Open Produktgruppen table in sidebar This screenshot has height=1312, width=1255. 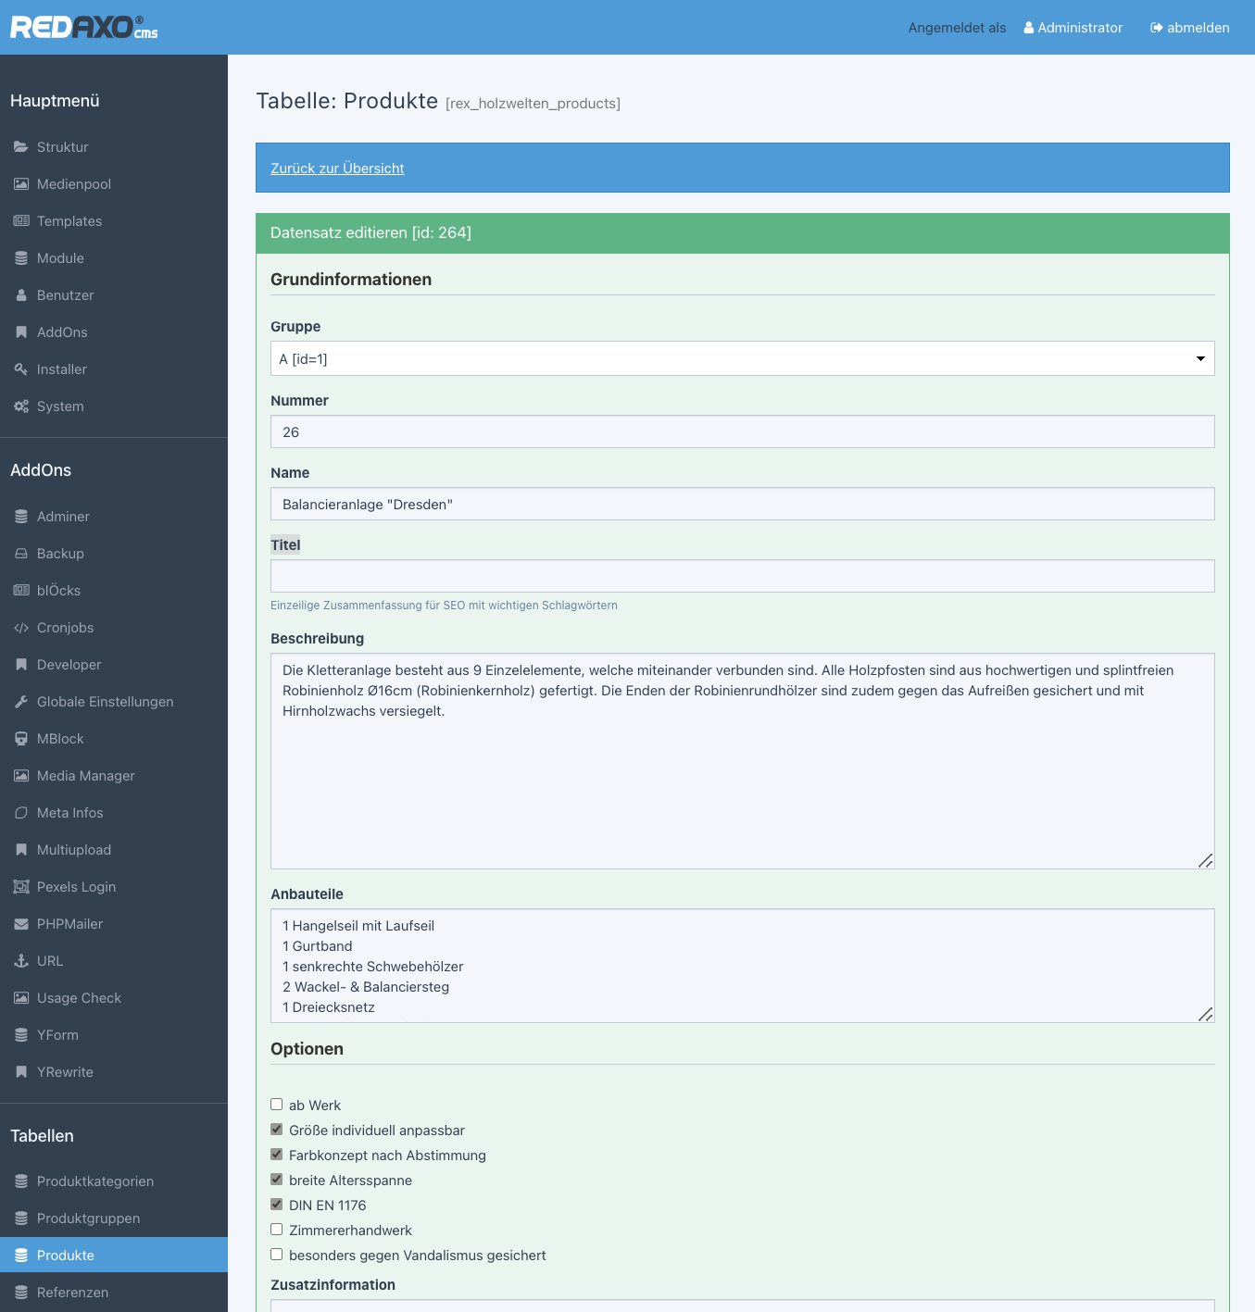click(x=88, y=1218)
